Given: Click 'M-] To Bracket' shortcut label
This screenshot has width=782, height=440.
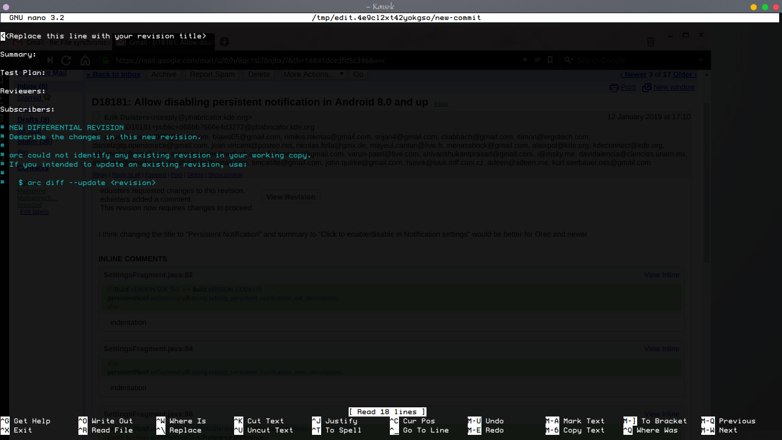Looking at the screenshot, I should [x=655, y=421].
